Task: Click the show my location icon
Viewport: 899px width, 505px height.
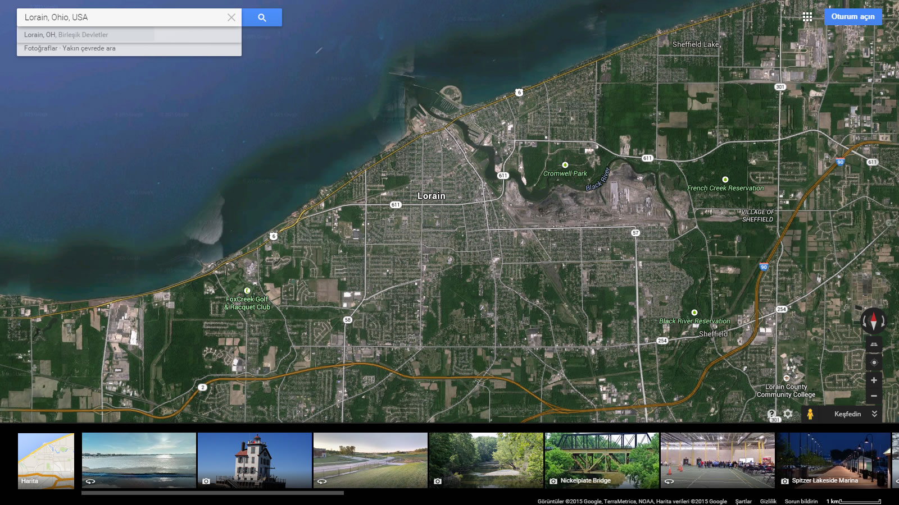Action: coord(874,362)
